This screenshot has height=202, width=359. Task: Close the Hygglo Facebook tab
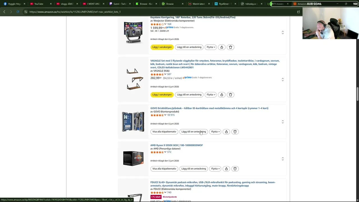point(25,4)
